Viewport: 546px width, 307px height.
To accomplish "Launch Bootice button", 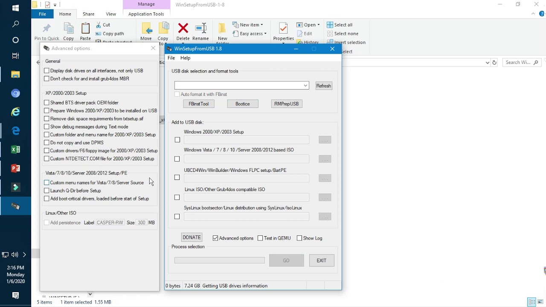I will pyautogui.click(x=243, y=104).
